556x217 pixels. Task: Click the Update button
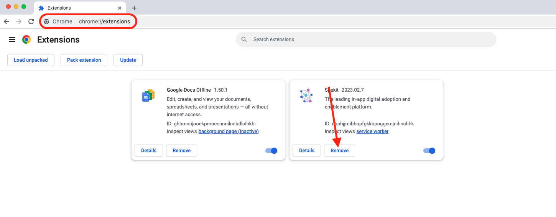click(128, 60)
